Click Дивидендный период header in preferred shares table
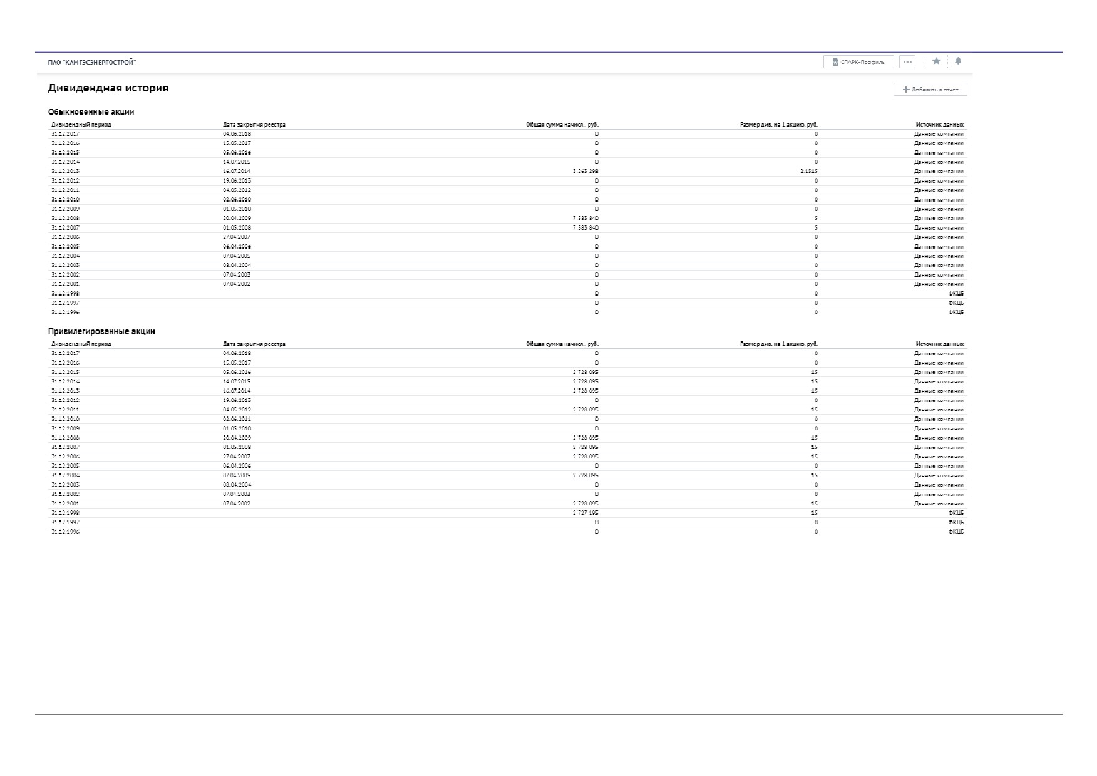The image size is (1097, 776). click(x=81, y=344)
